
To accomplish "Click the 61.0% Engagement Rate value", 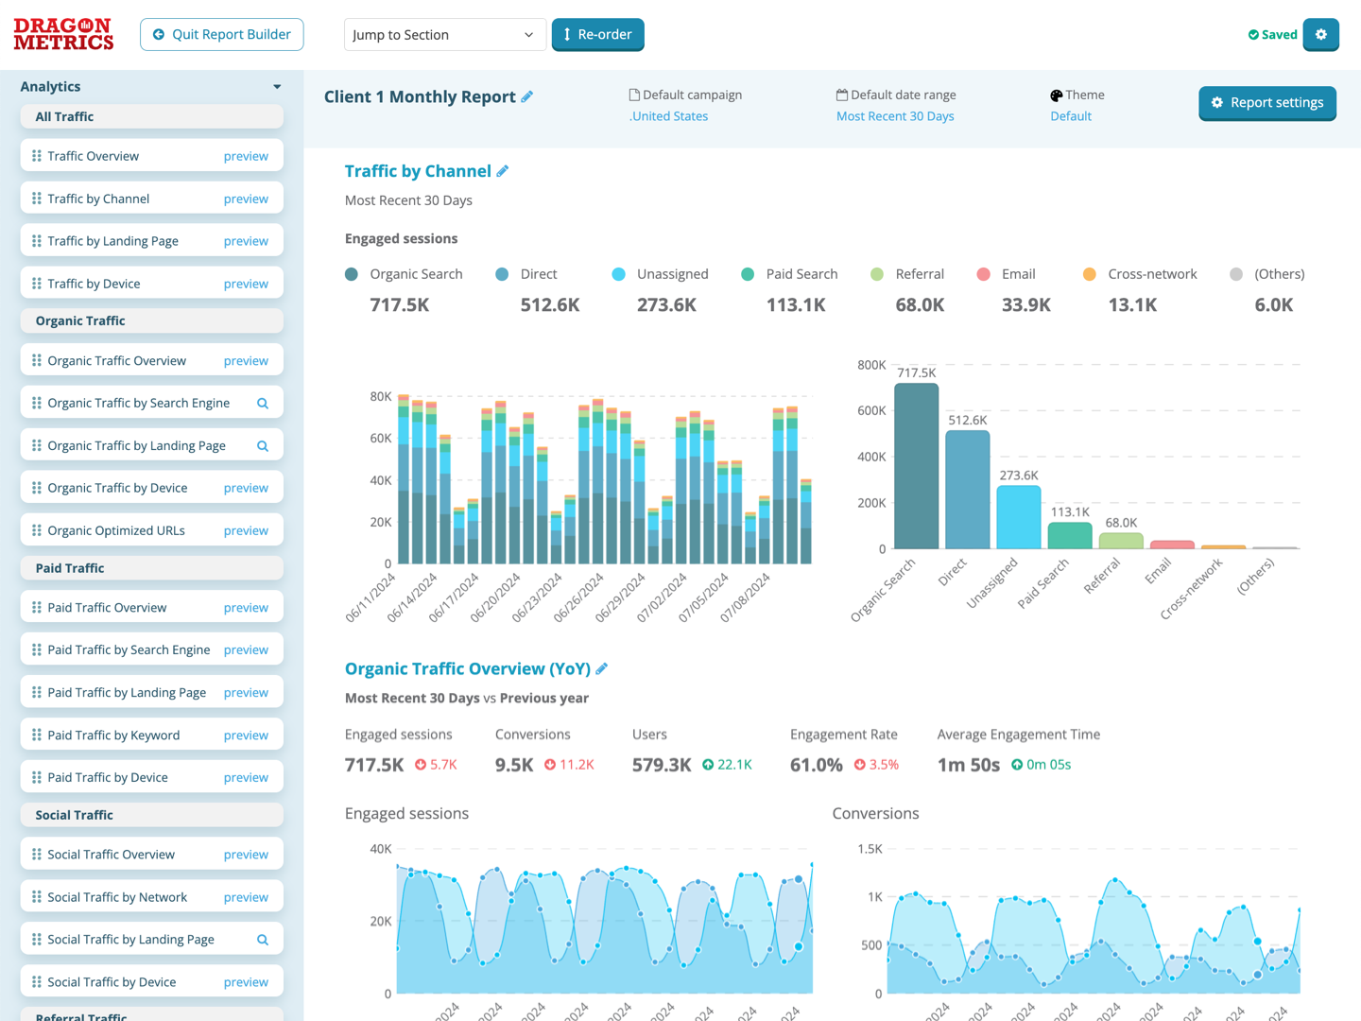I will coord(817,765).
